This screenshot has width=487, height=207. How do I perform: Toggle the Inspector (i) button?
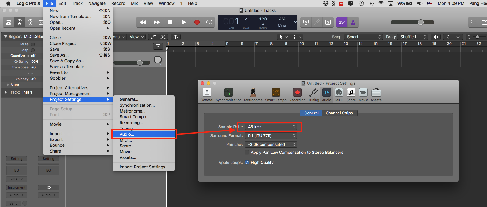[19, 22]
